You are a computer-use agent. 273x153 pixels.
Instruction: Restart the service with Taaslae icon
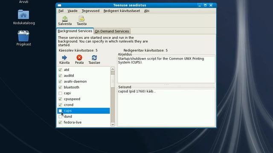pyautogui.click(x=94, y=58)
